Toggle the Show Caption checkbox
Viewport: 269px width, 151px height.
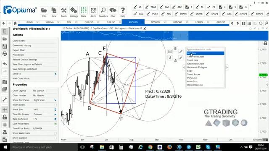coord(55,138)
